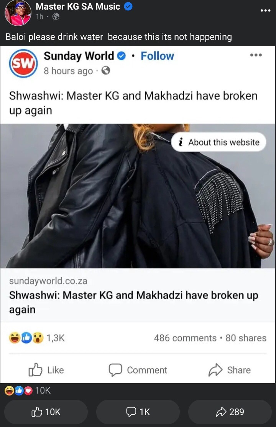276x427 pixels.
Task: Open the three-dot menu of Master KG post
Action: point(265,11)
